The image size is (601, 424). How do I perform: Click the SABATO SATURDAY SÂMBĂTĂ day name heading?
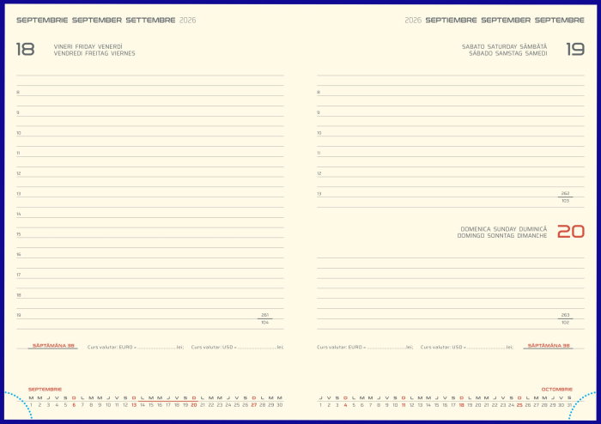pos(504,46)
